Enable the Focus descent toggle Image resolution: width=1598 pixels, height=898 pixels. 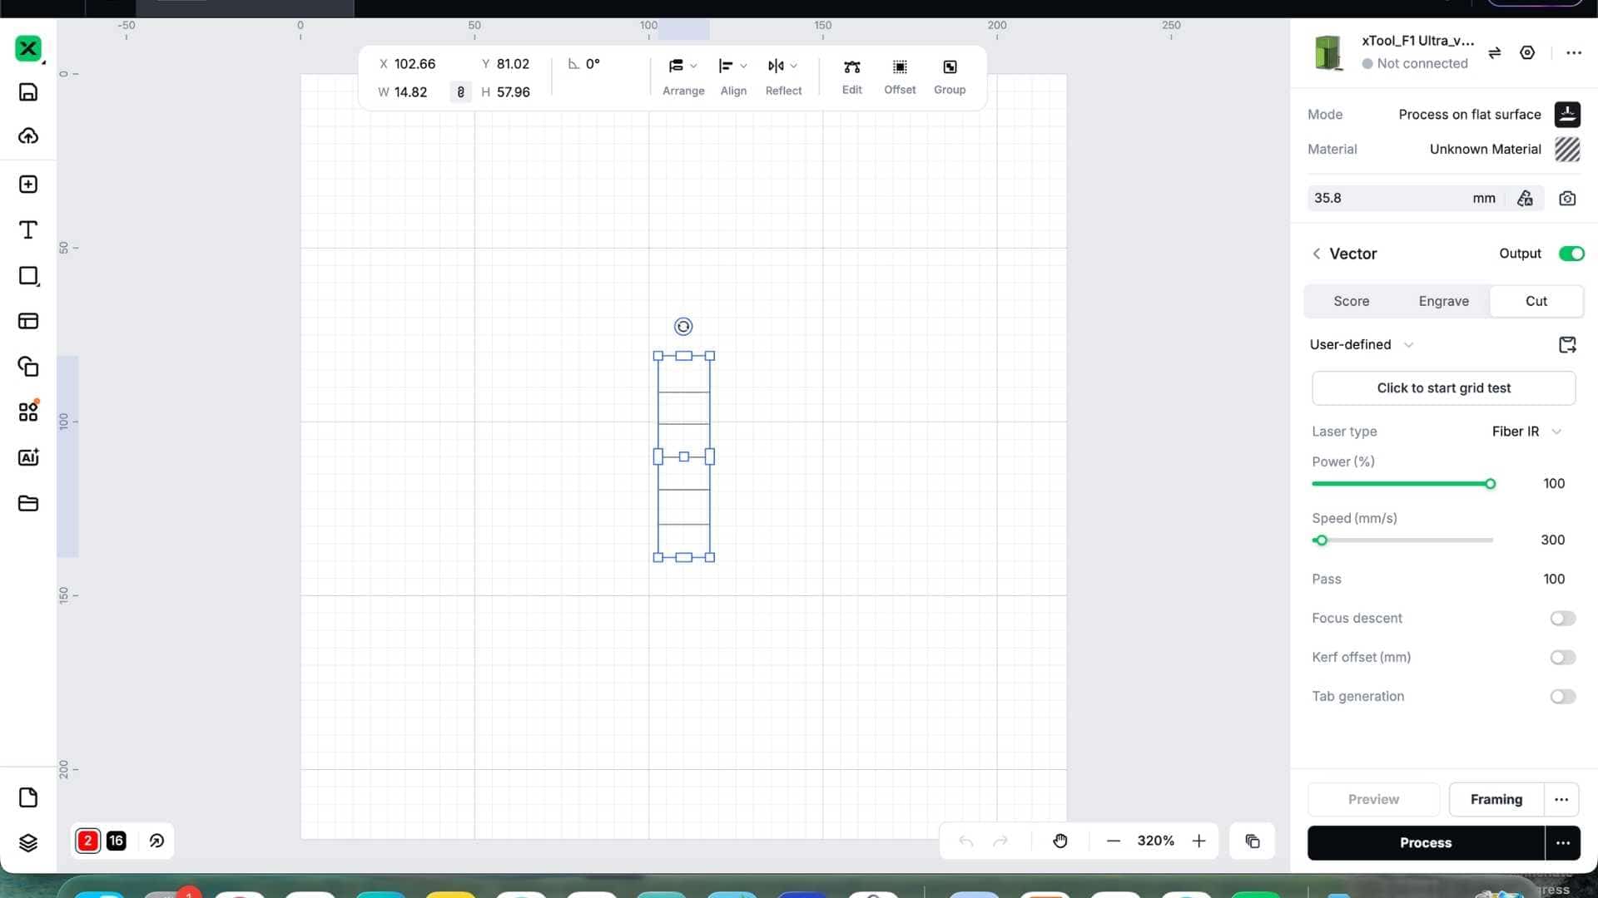[x=1563, y=618]
